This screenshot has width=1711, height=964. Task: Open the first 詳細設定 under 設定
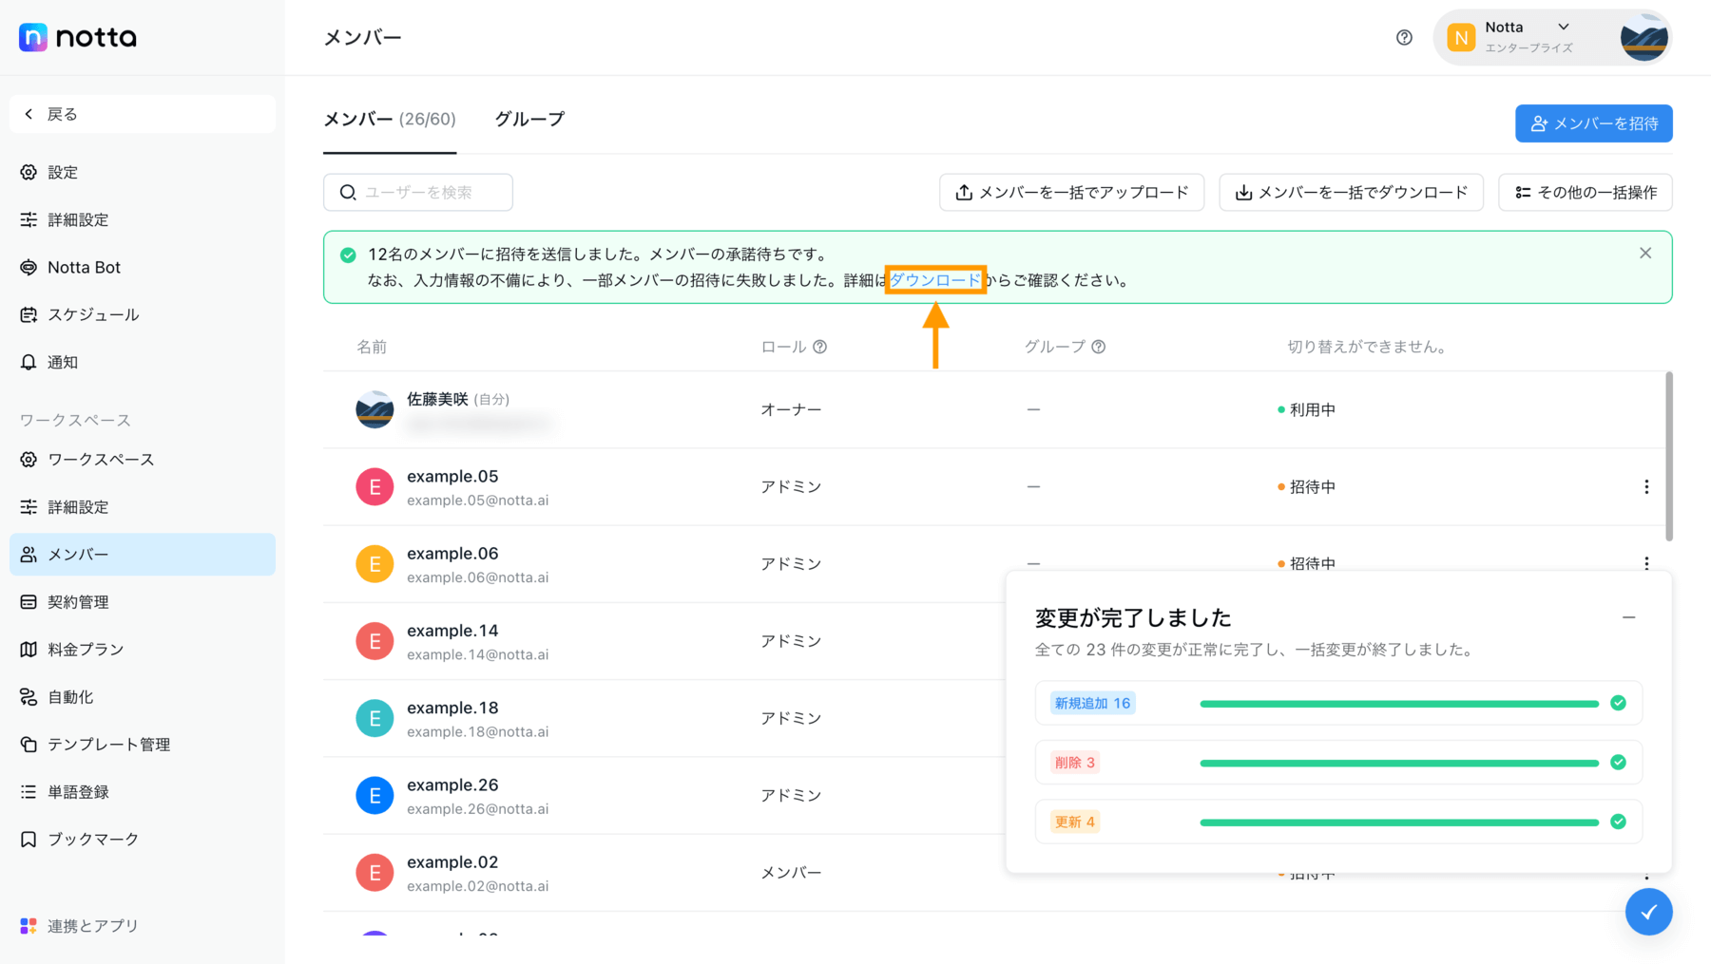(x=143, y=219)
